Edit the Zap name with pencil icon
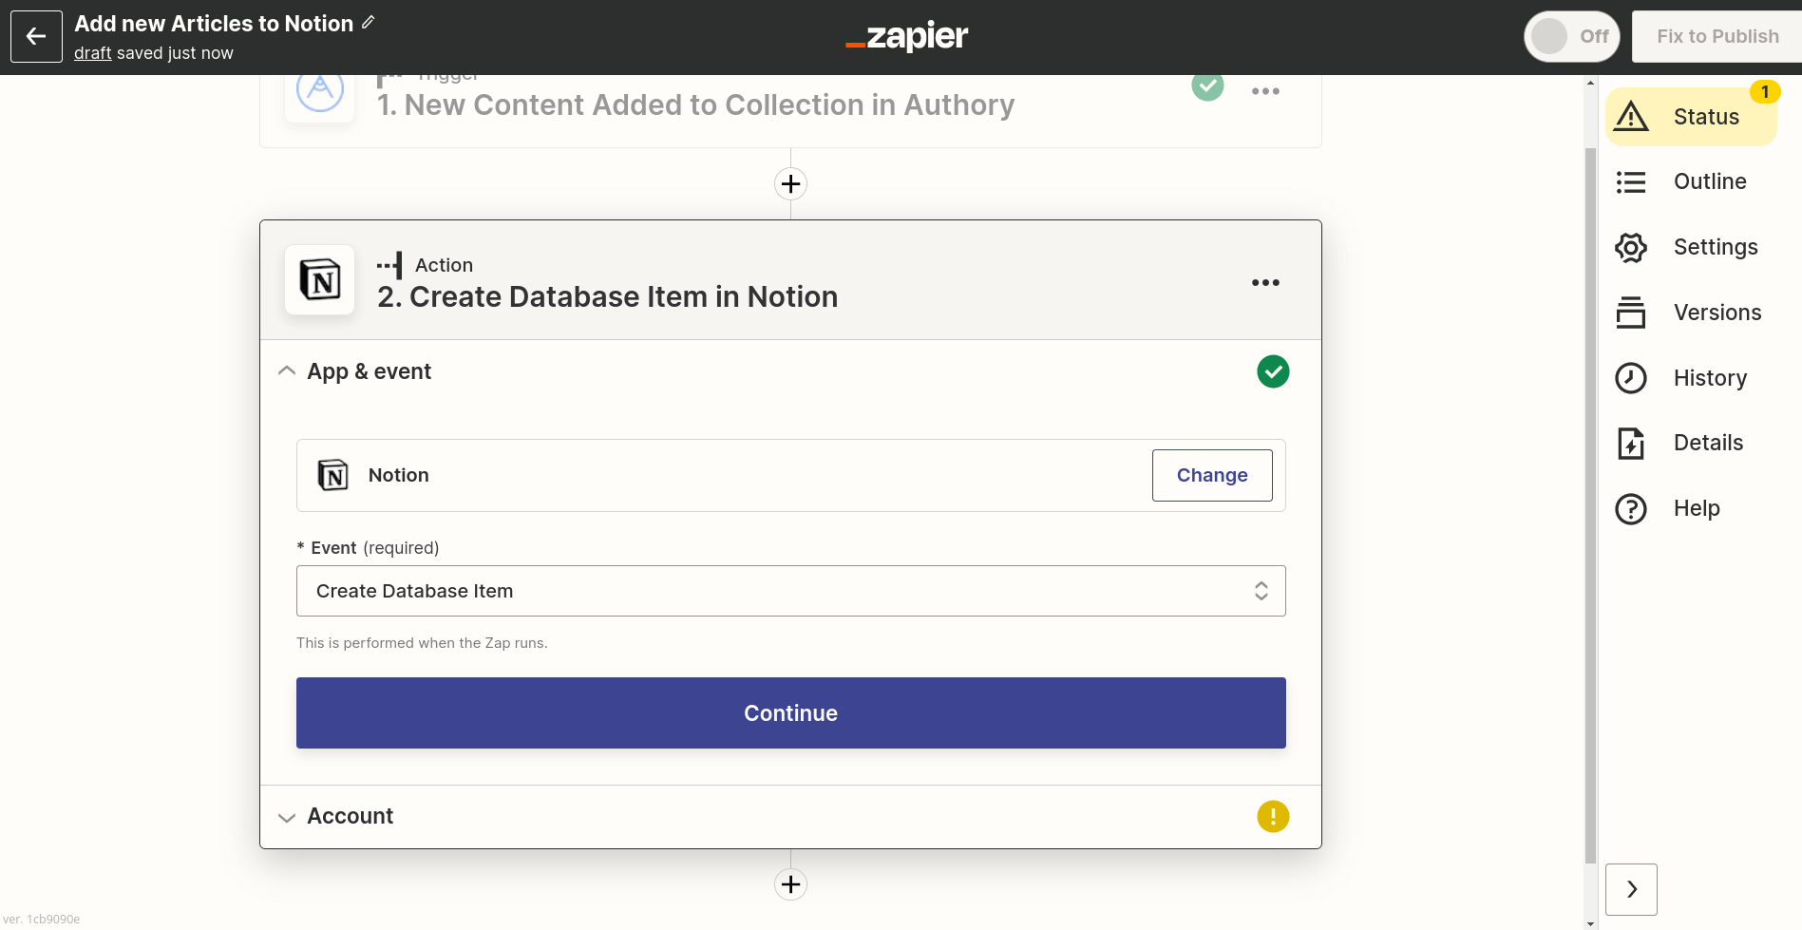The height and width of the screenshot is (930, 1802). pos(369,21)
